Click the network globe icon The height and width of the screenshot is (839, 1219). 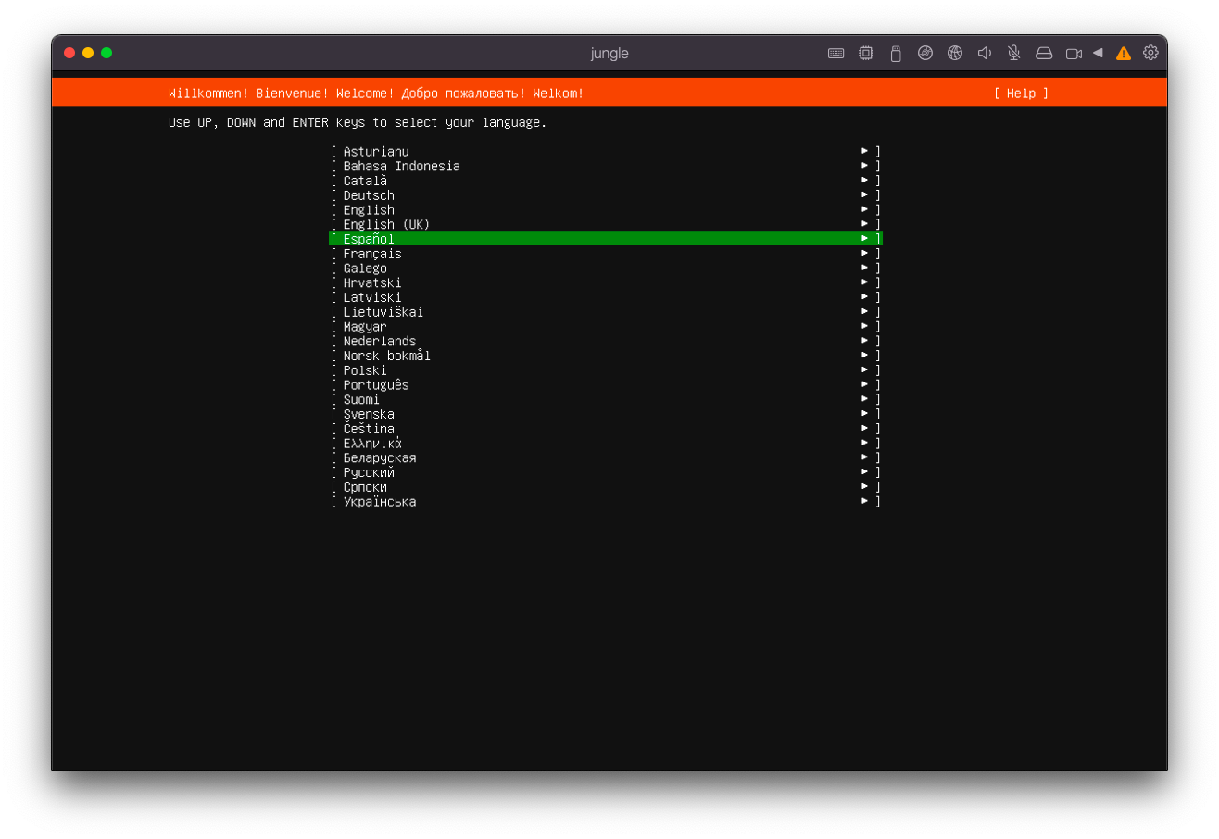click(954, 53)
